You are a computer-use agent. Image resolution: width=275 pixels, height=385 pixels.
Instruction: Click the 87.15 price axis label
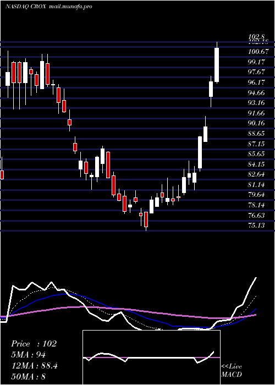click(x=257, y=144)
